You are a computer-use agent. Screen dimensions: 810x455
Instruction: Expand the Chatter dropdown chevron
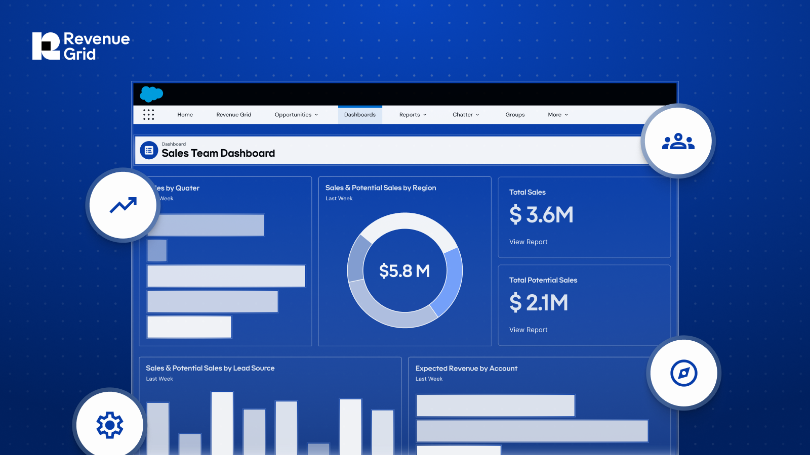tap(477, 115)
